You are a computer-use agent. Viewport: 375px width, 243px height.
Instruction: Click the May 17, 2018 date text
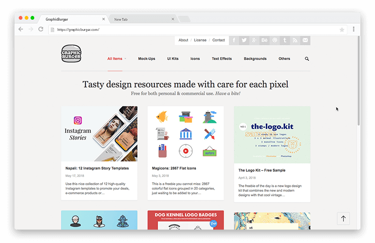[x=75, y=176]
